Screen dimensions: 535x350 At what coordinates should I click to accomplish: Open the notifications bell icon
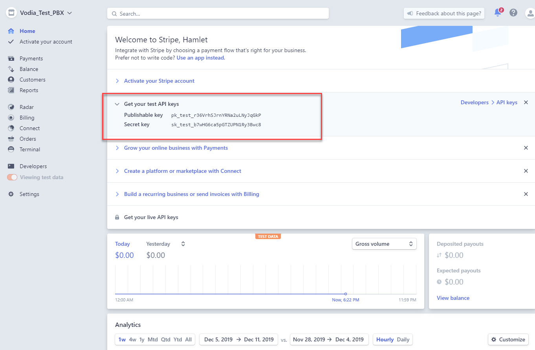tap(498, 13)
